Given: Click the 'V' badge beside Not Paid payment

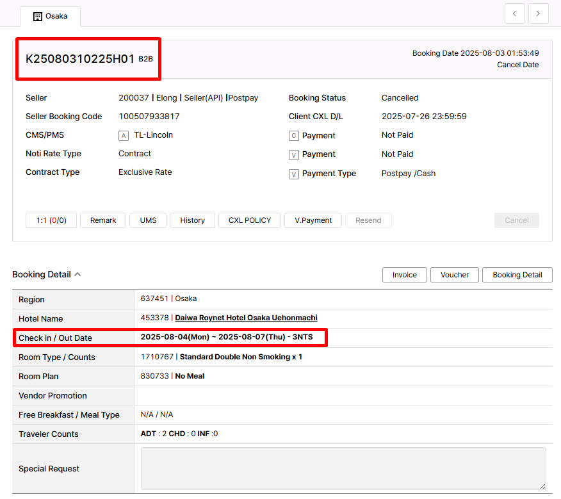Looking at the screenshot, I should (x=294, y=154).
